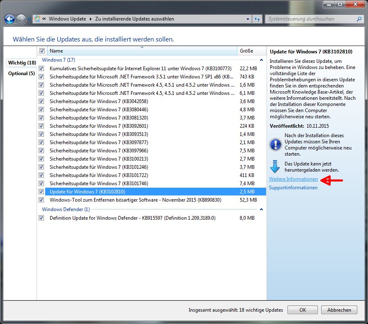368x324 pixels.
Task: Minimize the Windows Update window
Action: [329, 4]
